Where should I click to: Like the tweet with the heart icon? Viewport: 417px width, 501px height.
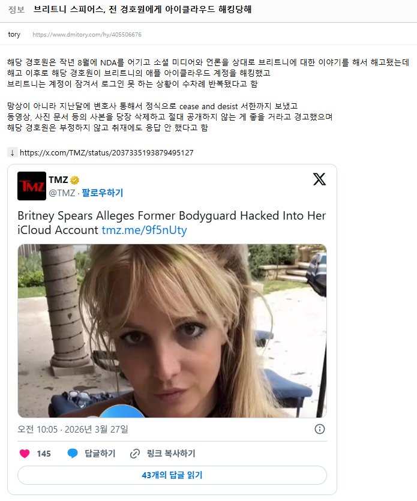pyautogui.click(x=25, y=454)
